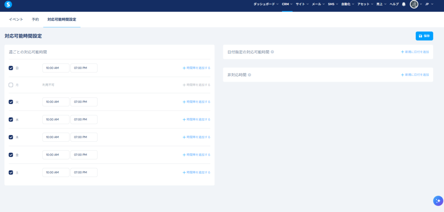Expand the ダッシュボード menu
The image size is (444, 212).
point(266,4)
